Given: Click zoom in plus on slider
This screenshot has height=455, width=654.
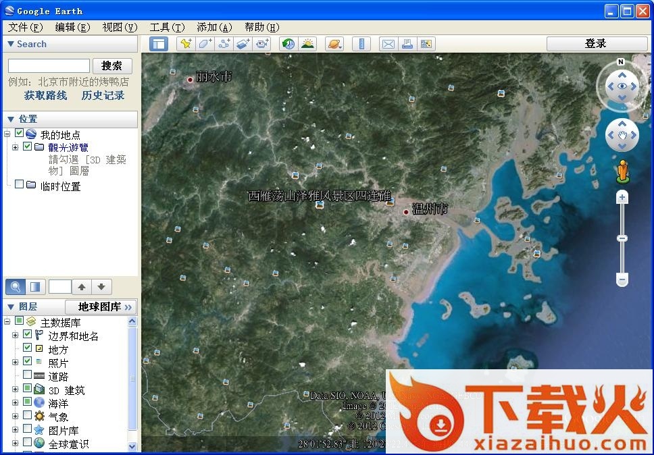Looking at the screenshot, I should [x=622, y=197].
